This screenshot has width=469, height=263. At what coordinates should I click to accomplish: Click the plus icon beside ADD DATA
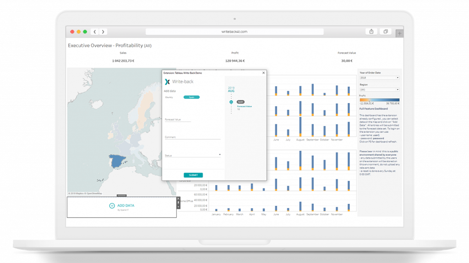pyautogui.click(x=112, y=206)
